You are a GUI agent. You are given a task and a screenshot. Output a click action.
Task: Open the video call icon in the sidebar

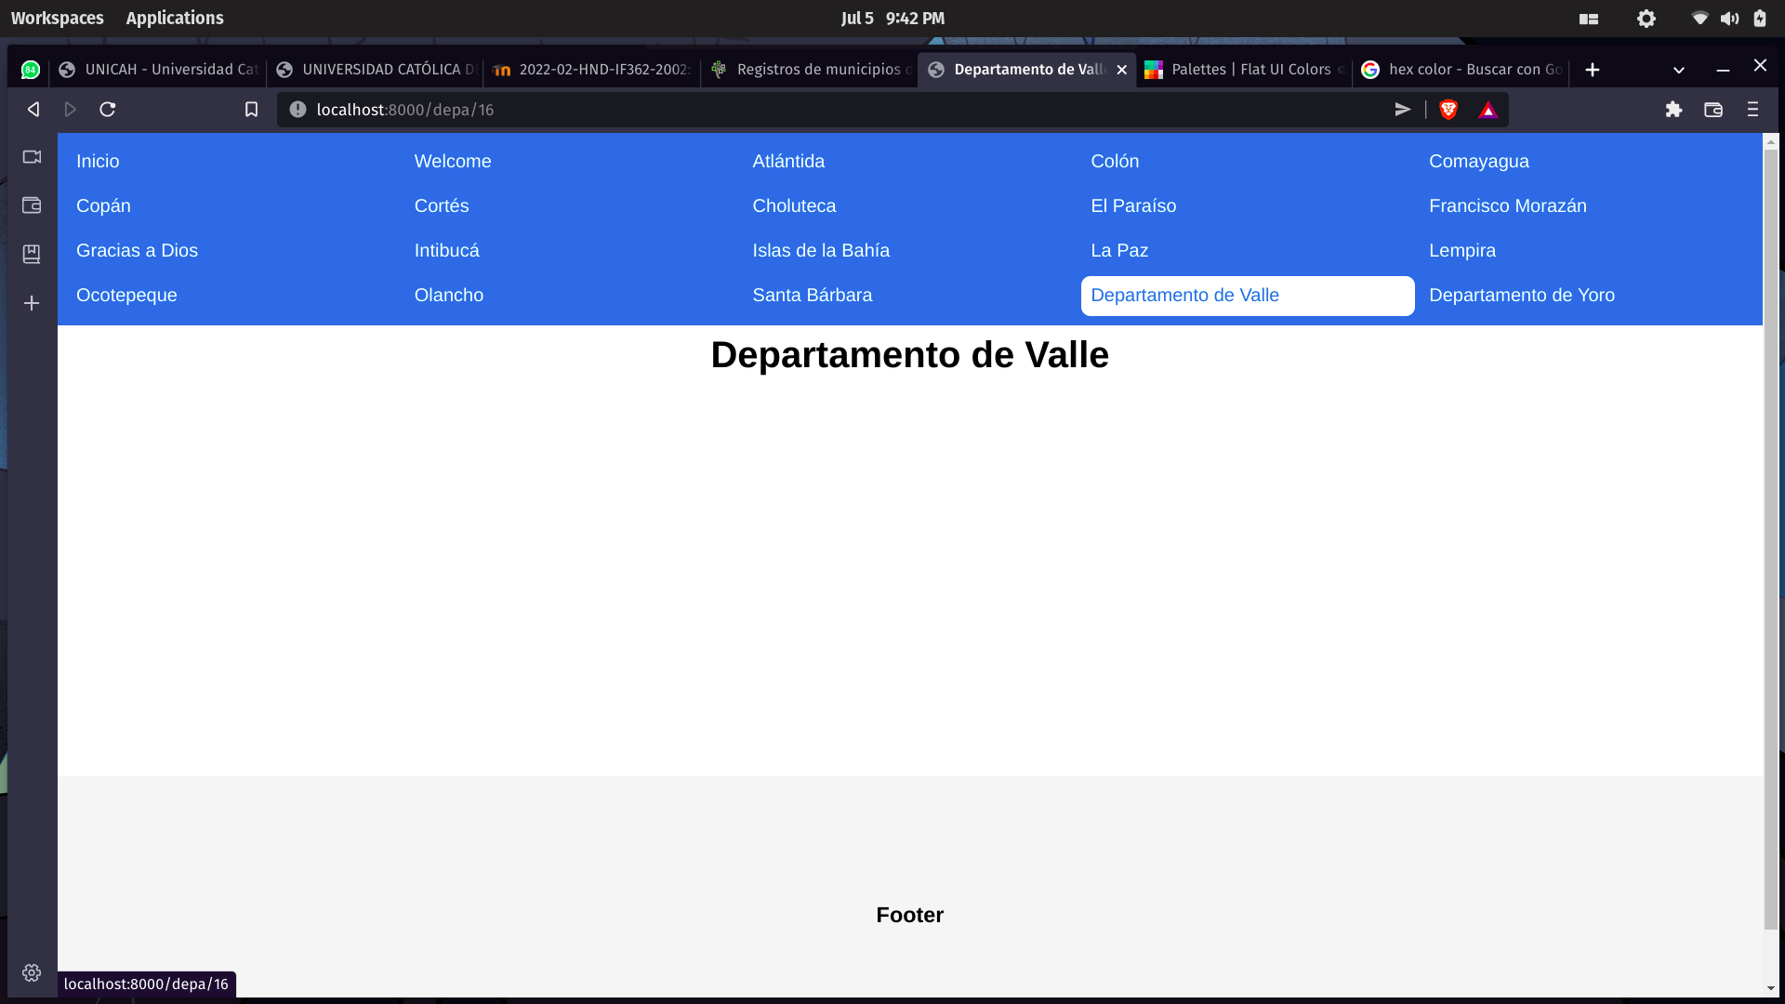pyautogui.click(x=32, y=157)
